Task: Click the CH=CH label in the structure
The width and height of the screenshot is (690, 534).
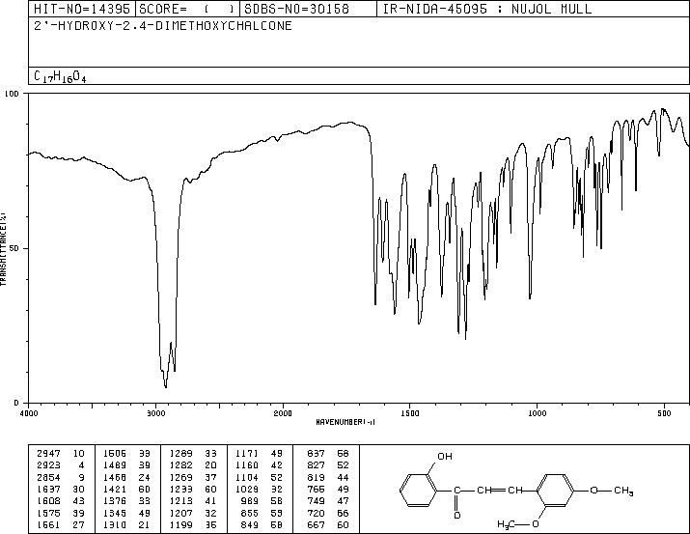Action: pos(500,490)
